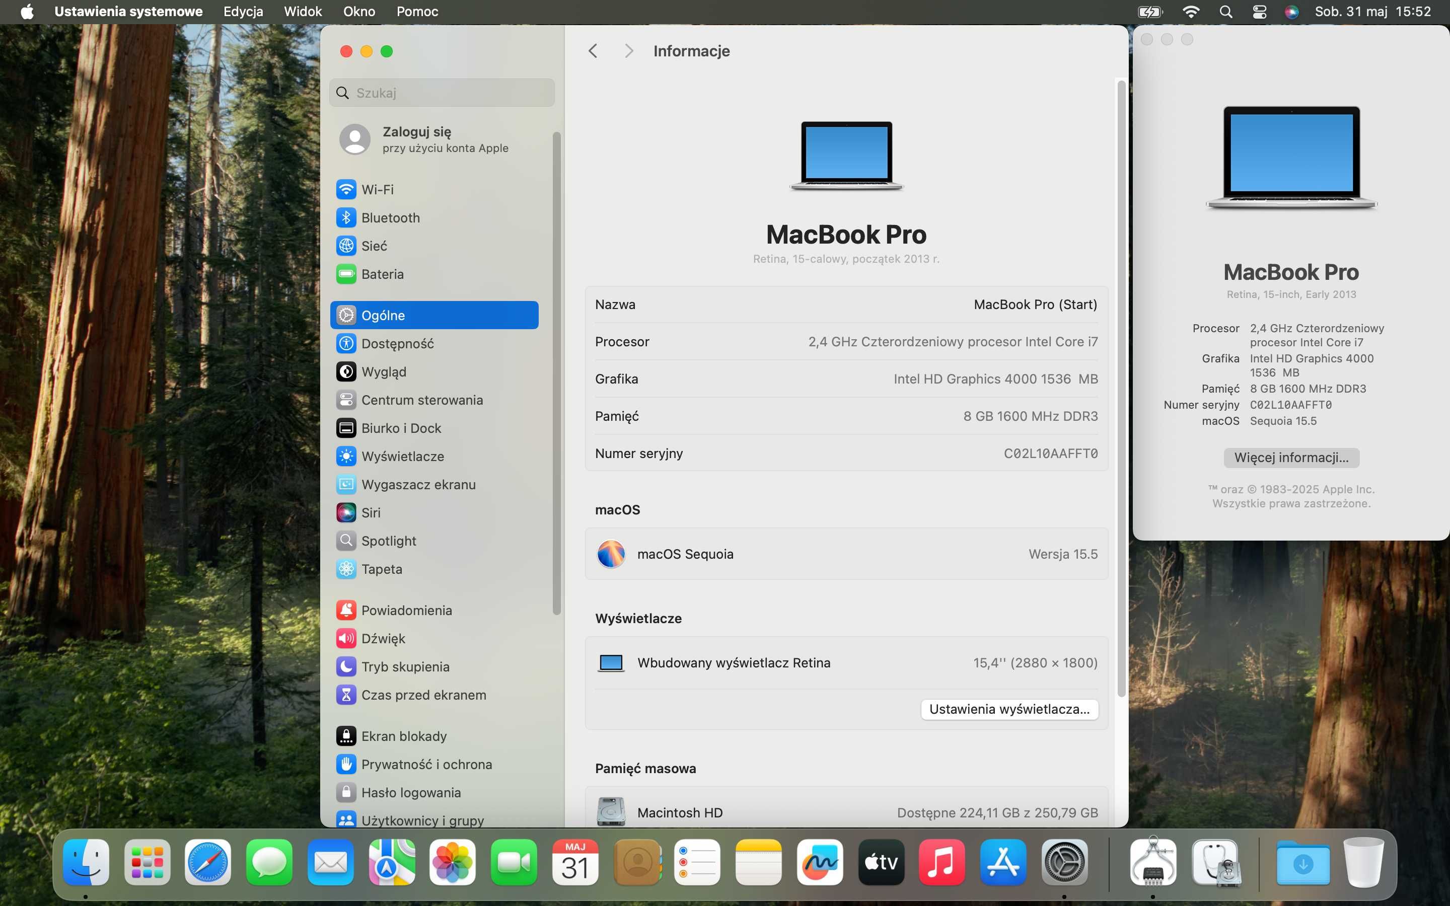Open App Store from the Dock
The height and width of the screenshot is (906, 1450).
tap(1003, 862)
